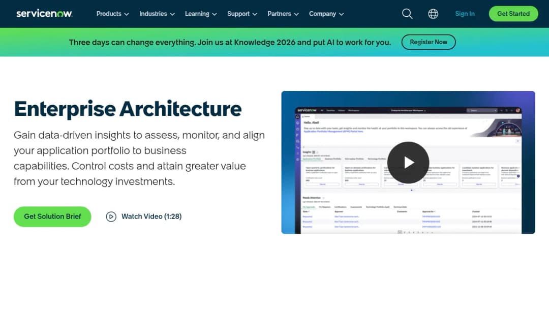
Task: Click the Knowledge 2026 banner text
Action: 230,42
